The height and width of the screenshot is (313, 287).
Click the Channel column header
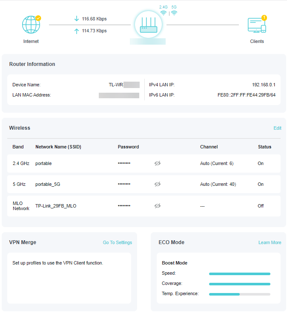tap(209, 147)
